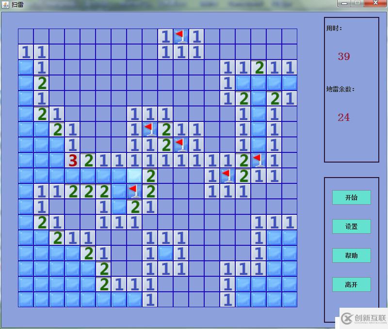Click the Java coffee cup icon in title bar
Image resolution: width=388 pixels, height=329 pixels.
click(x=5, y=4)
